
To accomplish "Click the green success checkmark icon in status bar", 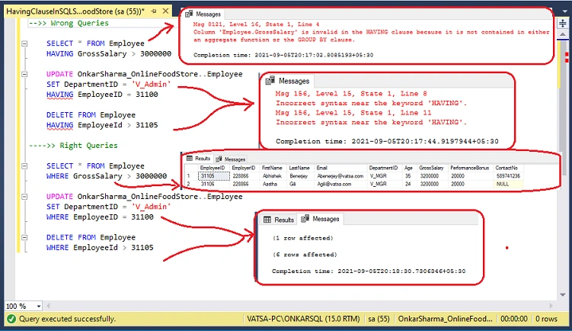I will coord(11,319).
